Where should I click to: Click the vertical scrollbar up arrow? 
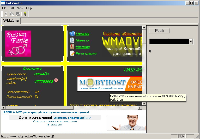click(x=144, y=27)
